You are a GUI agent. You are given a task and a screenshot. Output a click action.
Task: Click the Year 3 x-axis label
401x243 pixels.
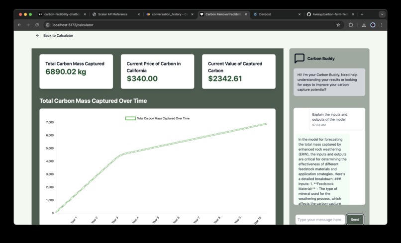click(x=115, y=220)
